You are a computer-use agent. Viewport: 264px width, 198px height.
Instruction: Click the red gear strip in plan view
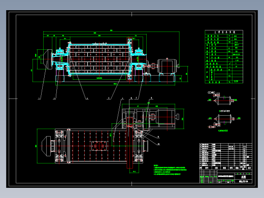coord(130,143)
